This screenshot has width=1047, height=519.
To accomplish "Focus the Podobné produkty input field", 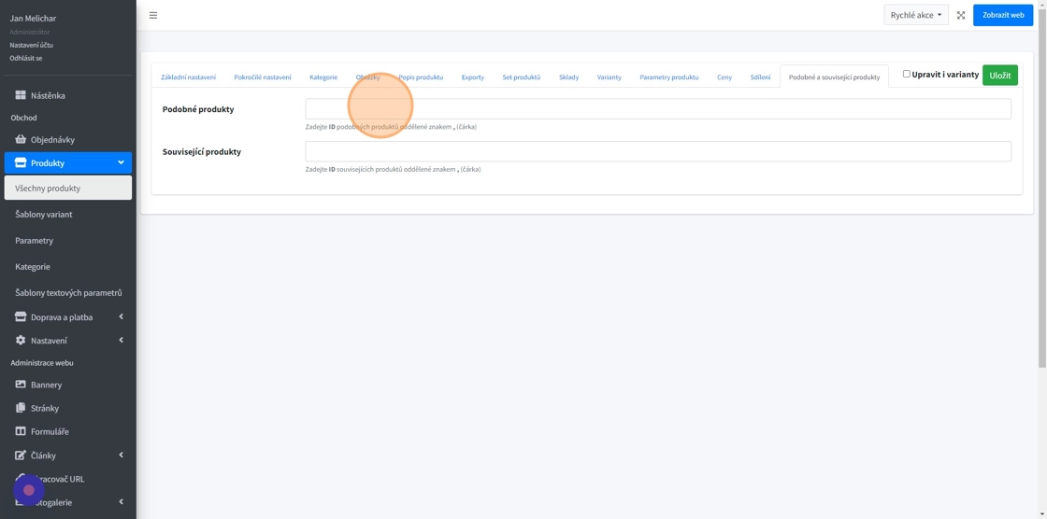I will [657, 109].
